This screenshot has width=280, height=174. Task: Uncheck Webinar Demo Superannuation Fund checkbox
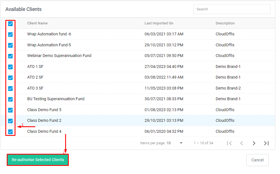(10, 56)
